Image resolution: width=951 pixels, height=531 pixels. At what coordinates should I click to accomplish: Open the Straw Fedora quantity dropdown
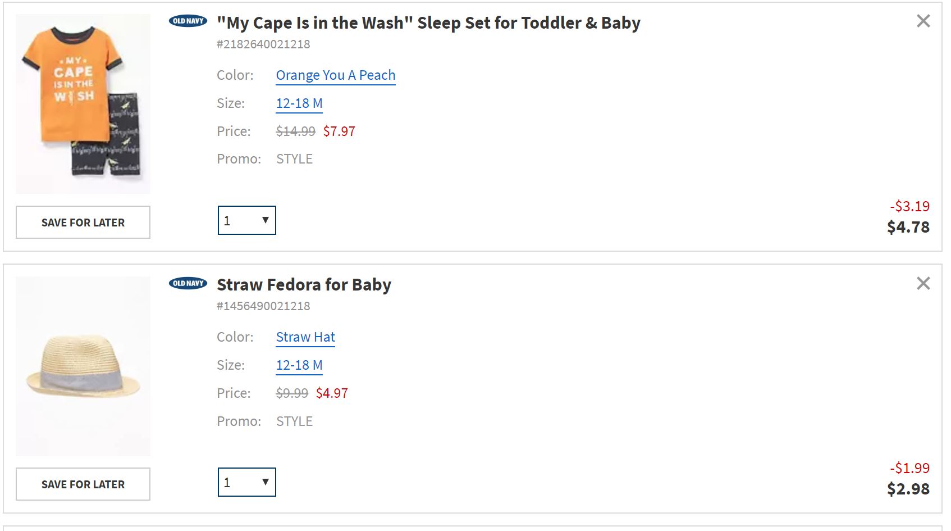(246, 482)
